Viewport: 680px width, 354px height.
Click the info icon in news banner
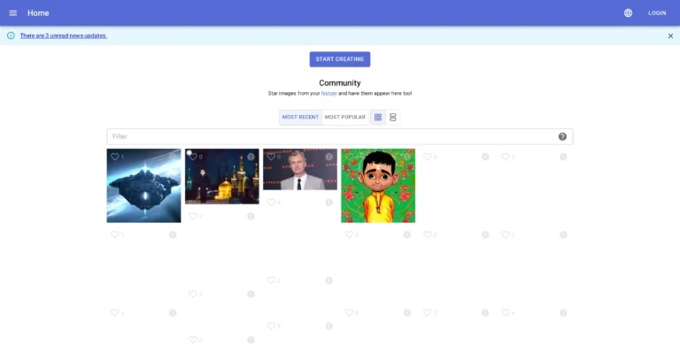(11, 35)
